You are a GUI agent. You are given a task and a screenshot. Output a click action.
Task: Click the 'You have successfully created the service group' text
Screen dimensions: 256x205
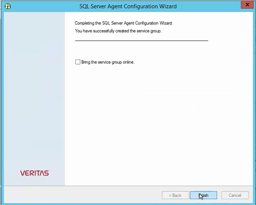coord(118,31)
